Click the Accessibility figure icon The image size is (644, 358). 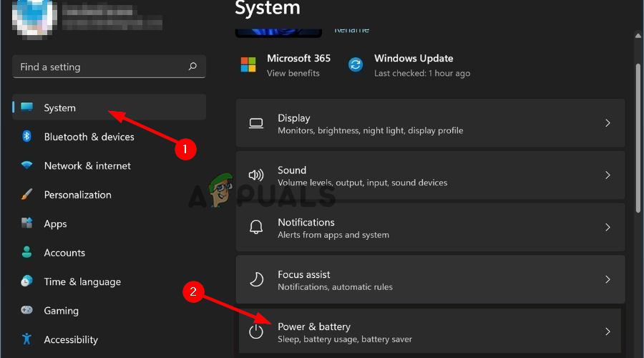[x=26, y=339]
